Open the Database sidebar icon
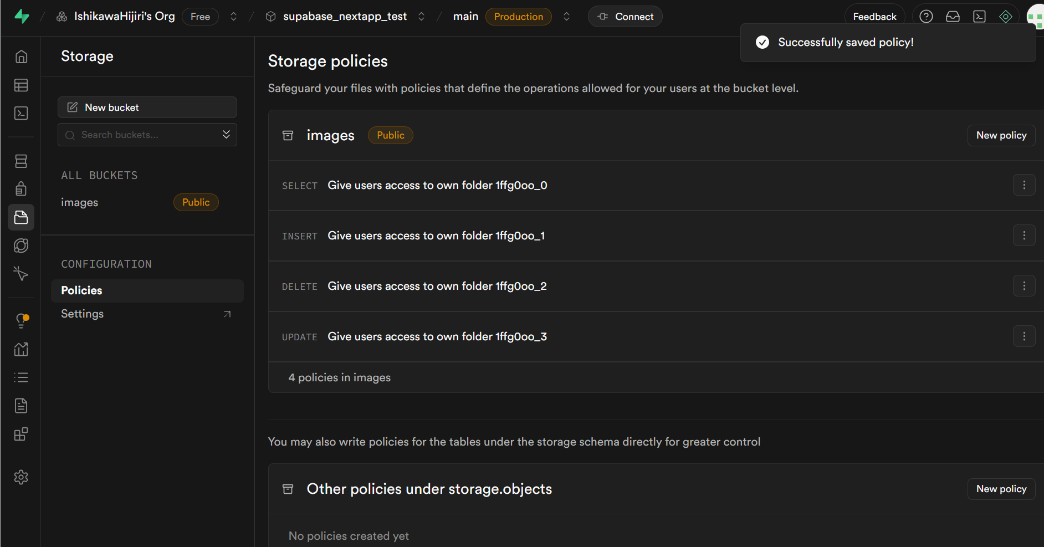 tap(21, 161)
